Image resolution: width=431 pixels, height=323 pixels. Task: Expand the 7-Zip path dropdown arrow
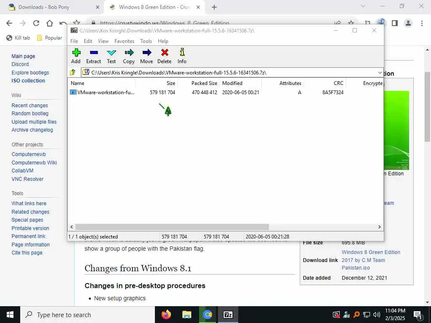[x=380, y=72]
